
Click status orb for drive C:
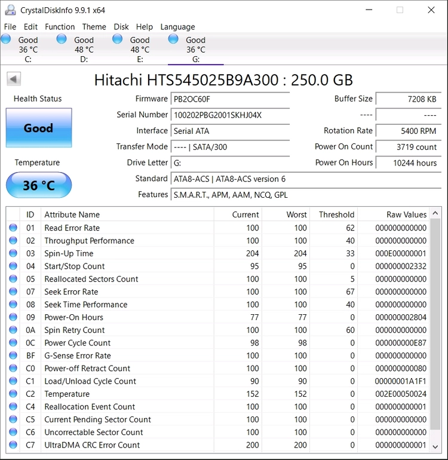click(5, 39)
